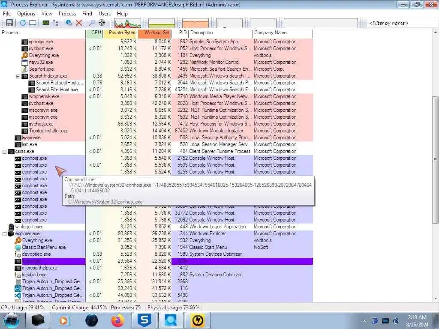Screen dimensions: 439x329
Task: Click the vertical scrollbar of the process list
Action: pos(435,159)
